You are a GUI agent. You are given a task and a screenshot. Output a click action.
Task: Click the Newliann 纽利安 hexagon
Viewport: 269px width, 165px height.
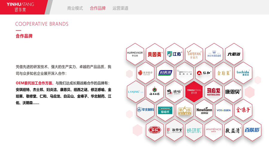pyautogui.click(x=204, y=110)
